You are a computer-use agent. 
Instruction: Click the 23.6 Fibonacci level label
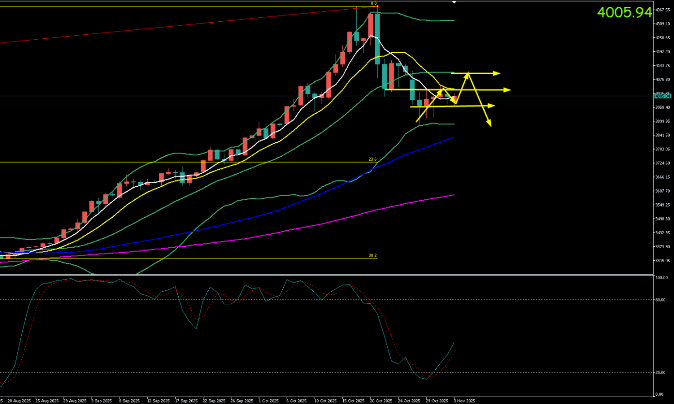pyautogui.click(x=372, y=159)
